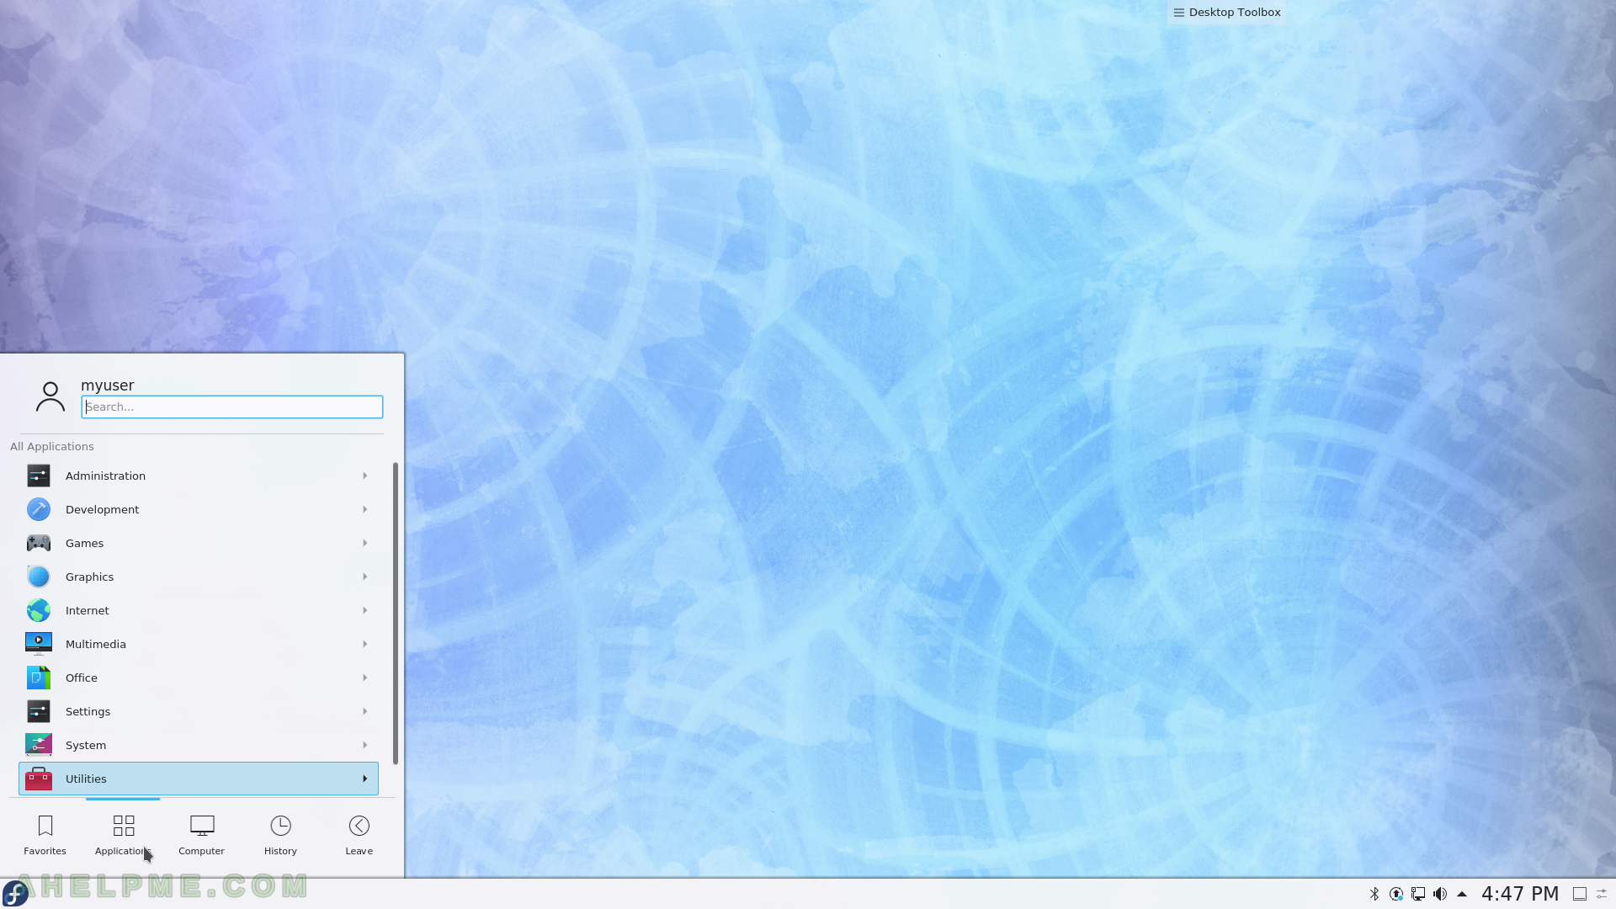The image size is (1616, 909).
Task: Click the Utilities toolbox icon
Action: click(39, 779)
